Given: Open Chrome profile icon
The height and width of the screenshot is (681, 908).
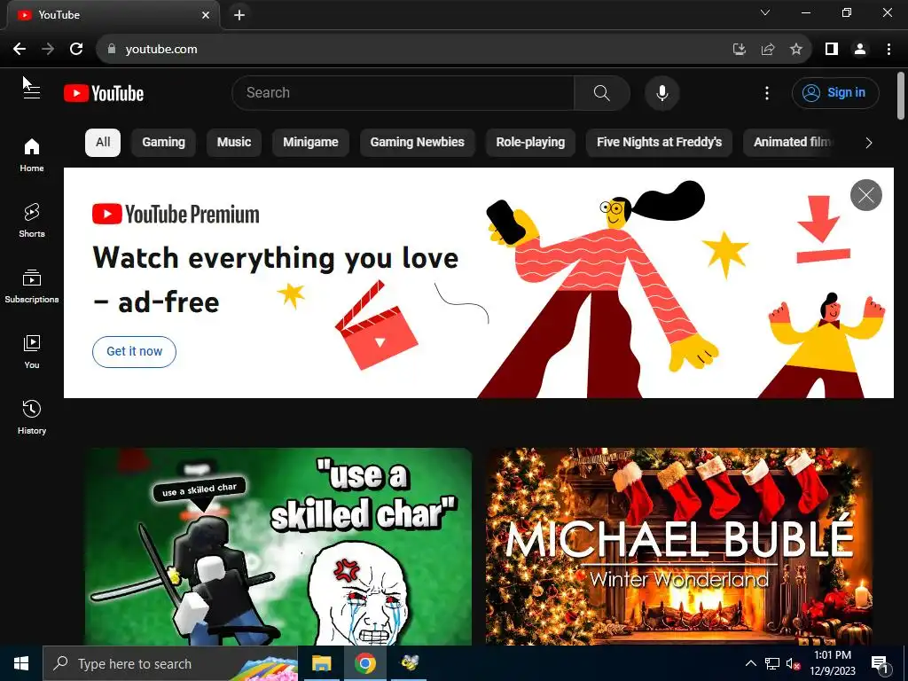Looking at the screenshot, I should 860,50.
